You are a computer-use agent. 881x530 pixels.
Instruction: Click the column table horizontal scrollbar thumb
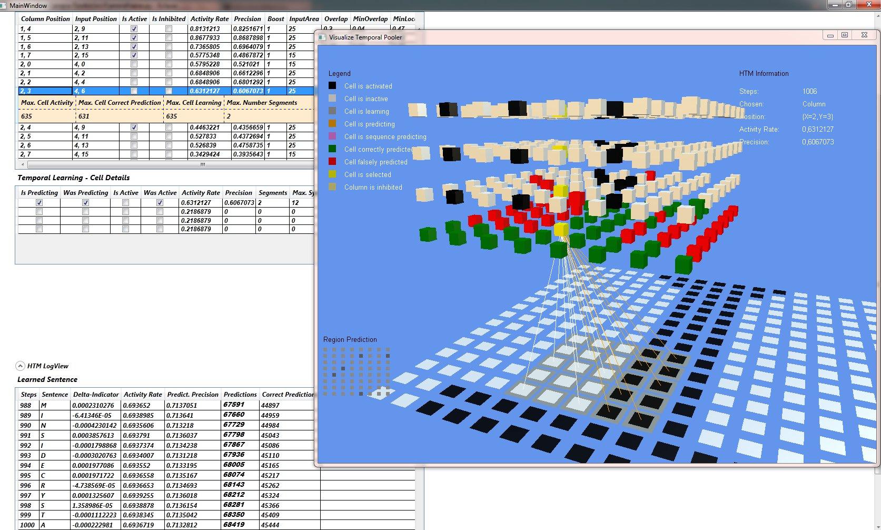[x=202, y=164]
